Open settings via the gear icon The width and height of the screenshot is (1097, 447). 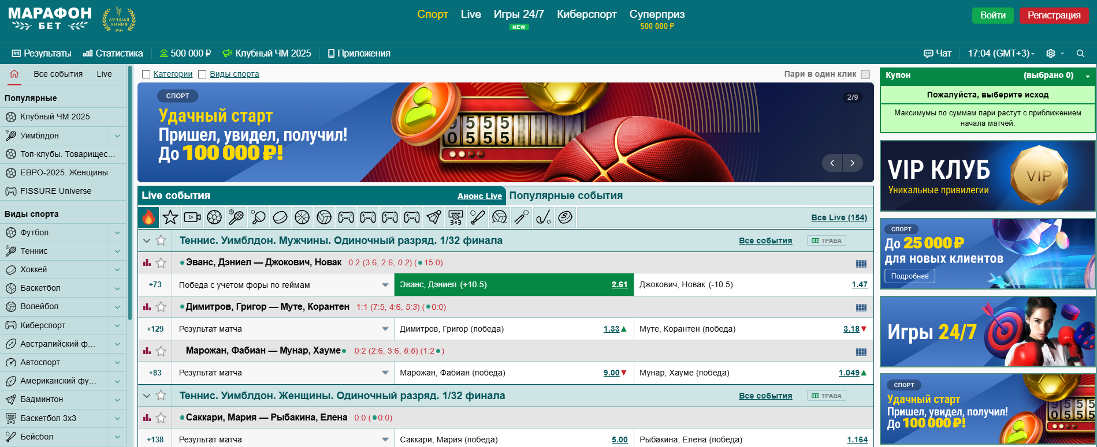tap(1051, 53)
